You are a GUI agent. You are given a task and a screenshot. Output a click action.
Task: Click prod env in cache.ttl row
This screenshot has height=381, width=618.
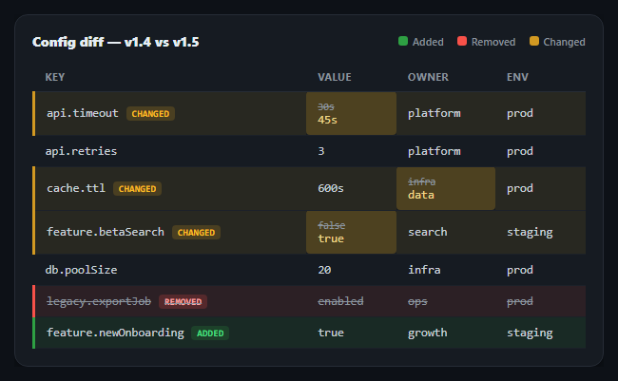520,188
